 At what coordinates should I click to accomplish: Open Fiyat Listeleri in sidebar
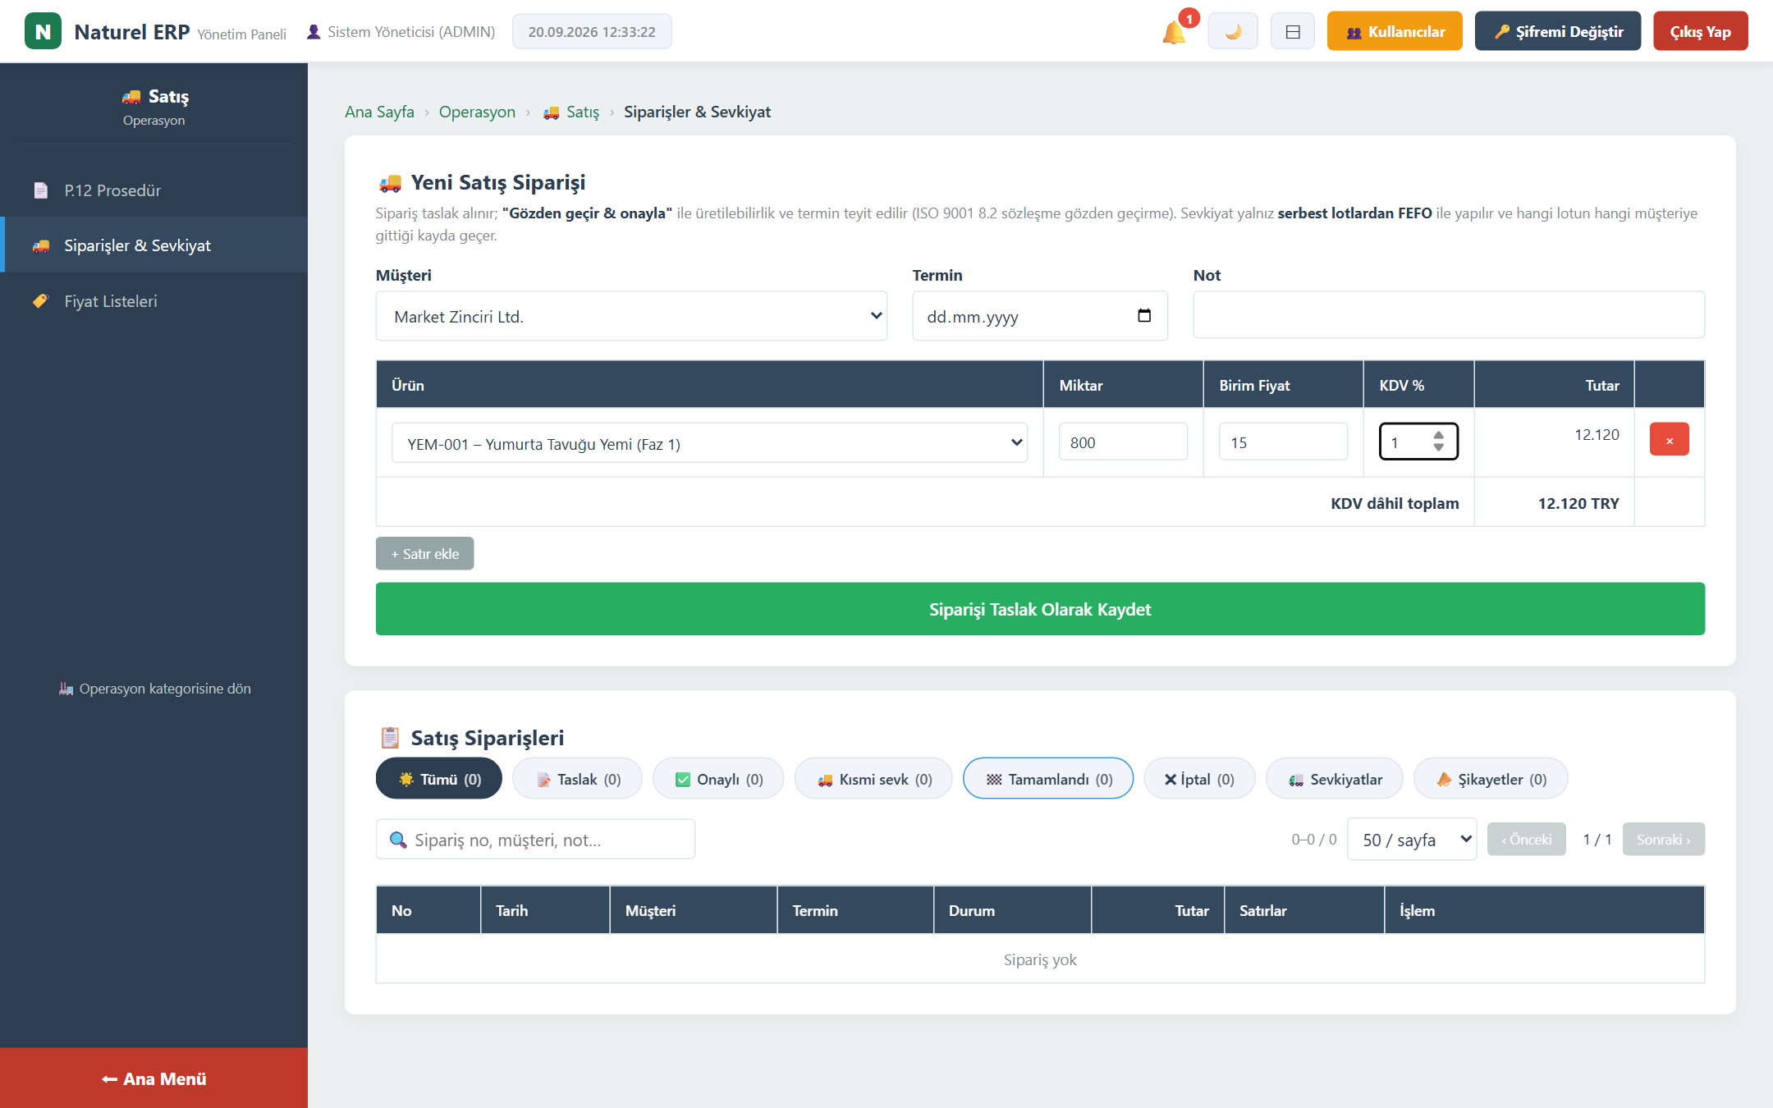pos(153,301)
